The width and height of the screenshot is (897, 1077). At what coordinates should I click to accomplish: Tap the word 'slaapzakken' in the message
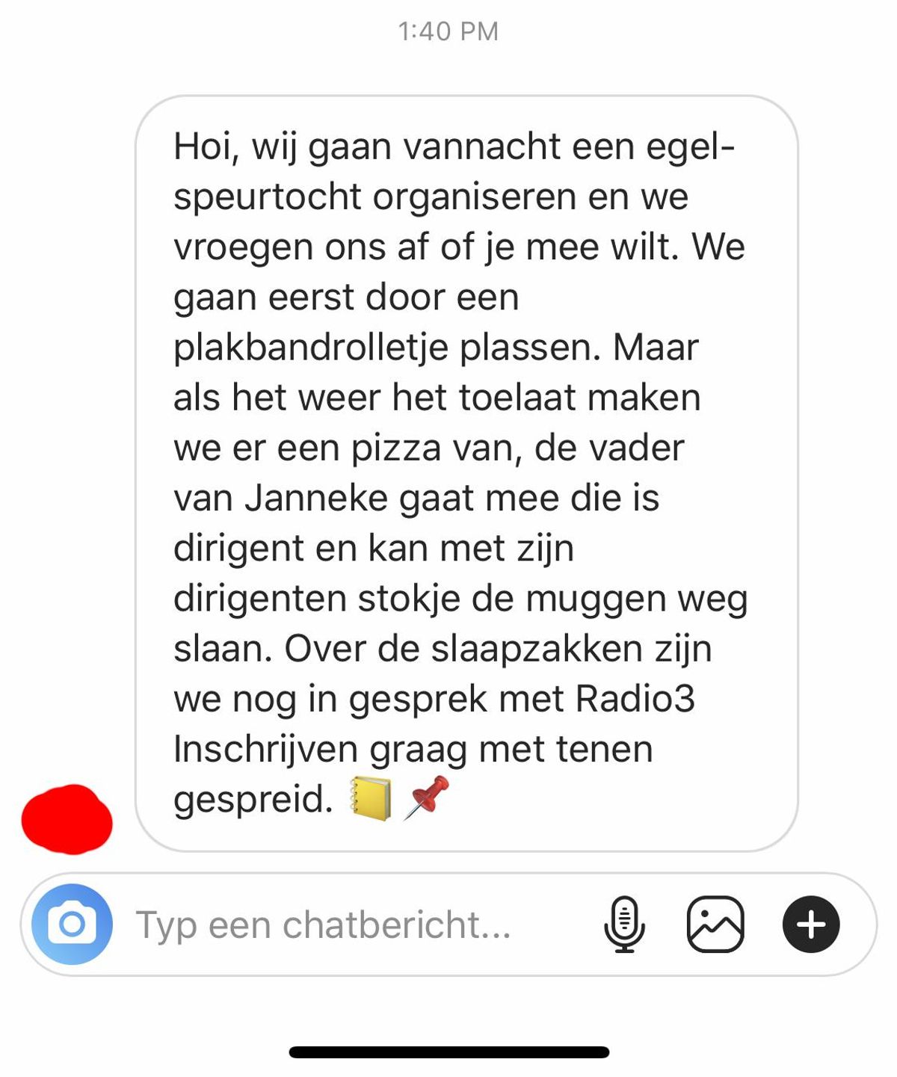click(x=537, y=649)
